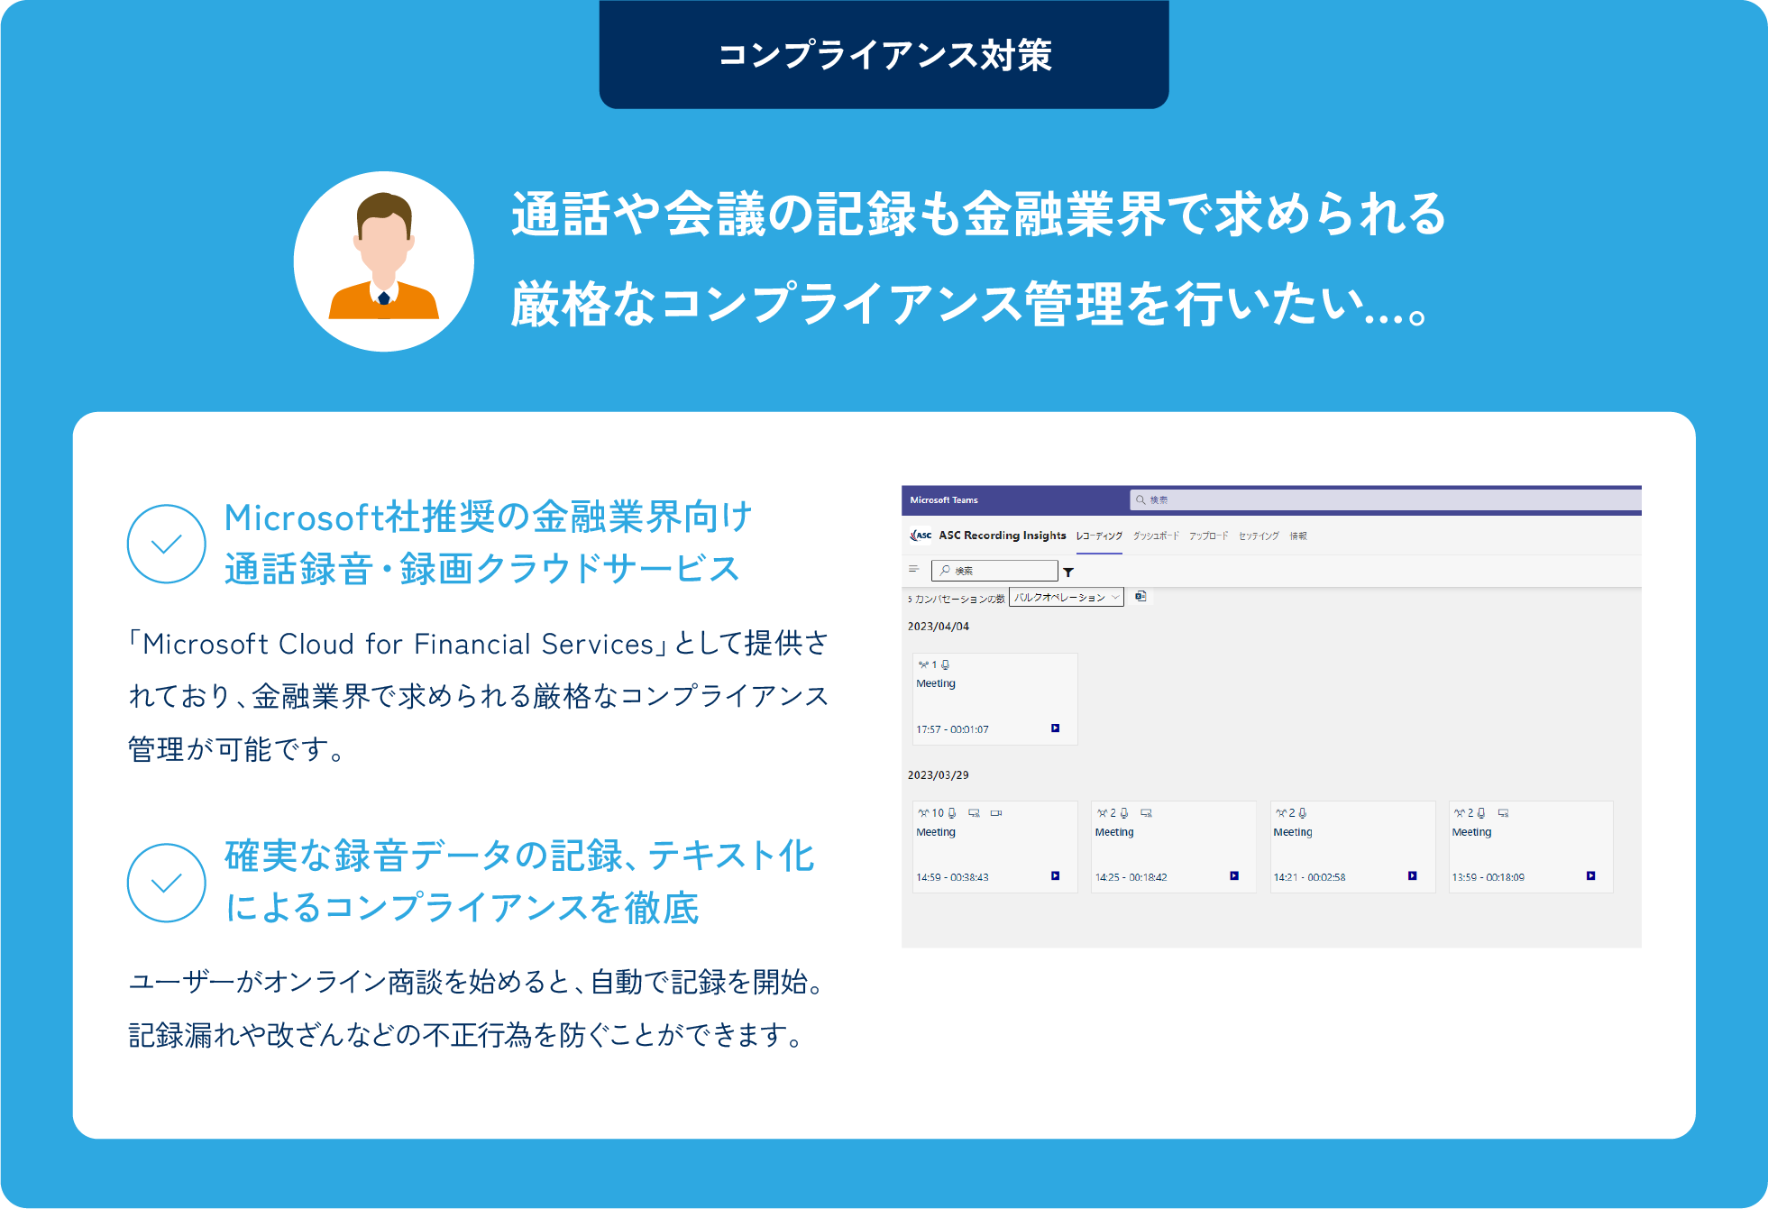Play the 14:25 meeting recording

click(x=1234, y=876)
